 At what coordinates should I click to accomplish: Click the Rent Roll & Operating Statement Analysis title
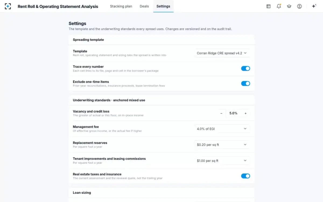(58, 6)
